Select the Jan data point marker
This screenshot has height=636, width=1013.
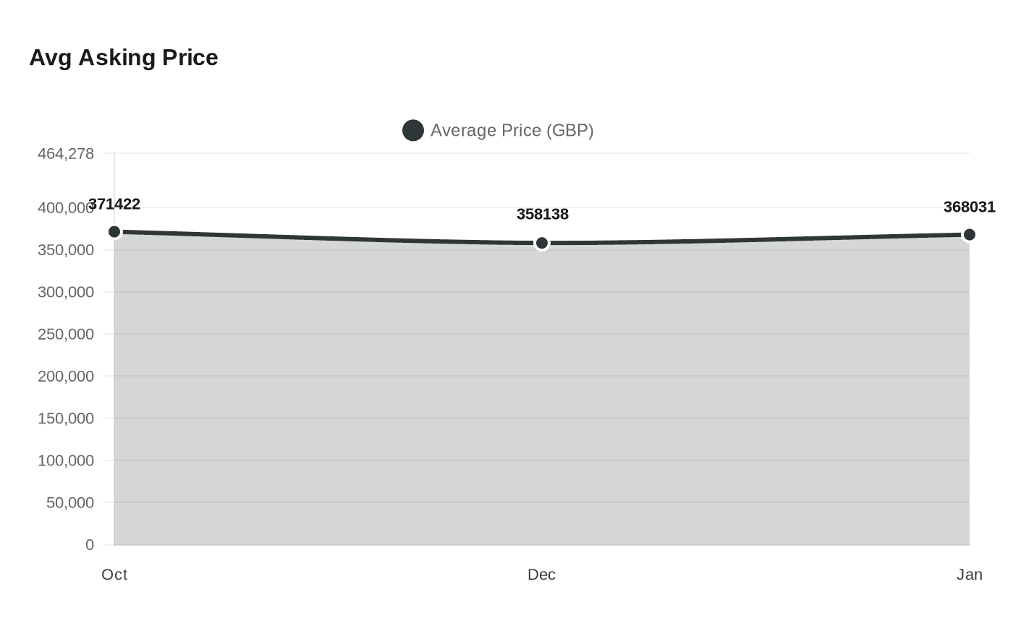(x=970, y=235)
